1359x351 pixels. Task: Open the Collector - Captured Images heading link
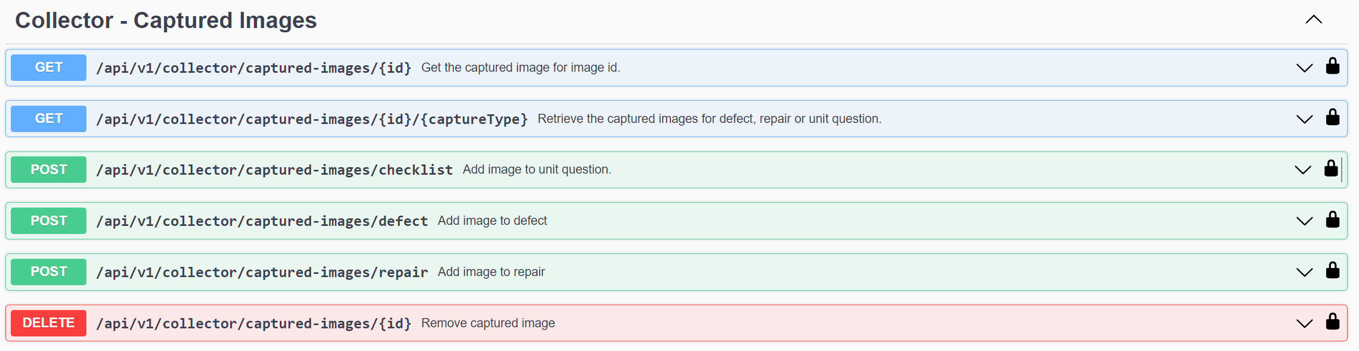coord(166,20)
